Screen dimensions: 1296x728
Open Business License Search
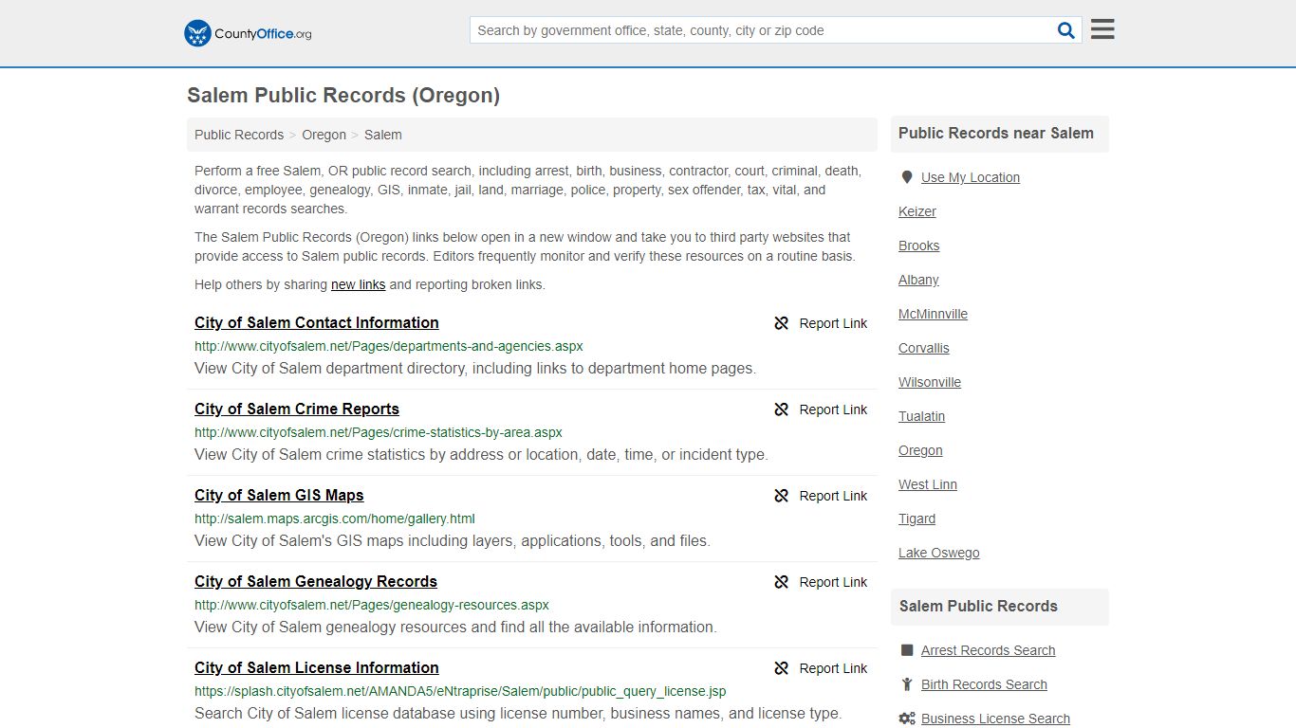click(x=996, y=719)
